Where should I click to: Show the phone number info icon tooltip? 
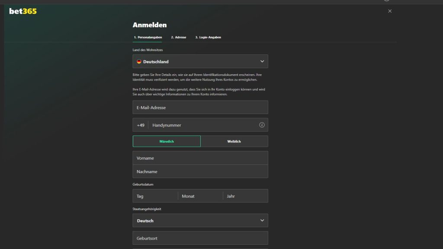[x=262, y=125]
